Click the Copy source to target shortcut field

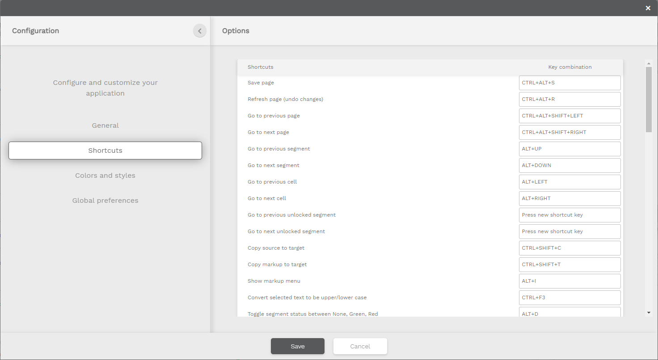tap(569, 248)
